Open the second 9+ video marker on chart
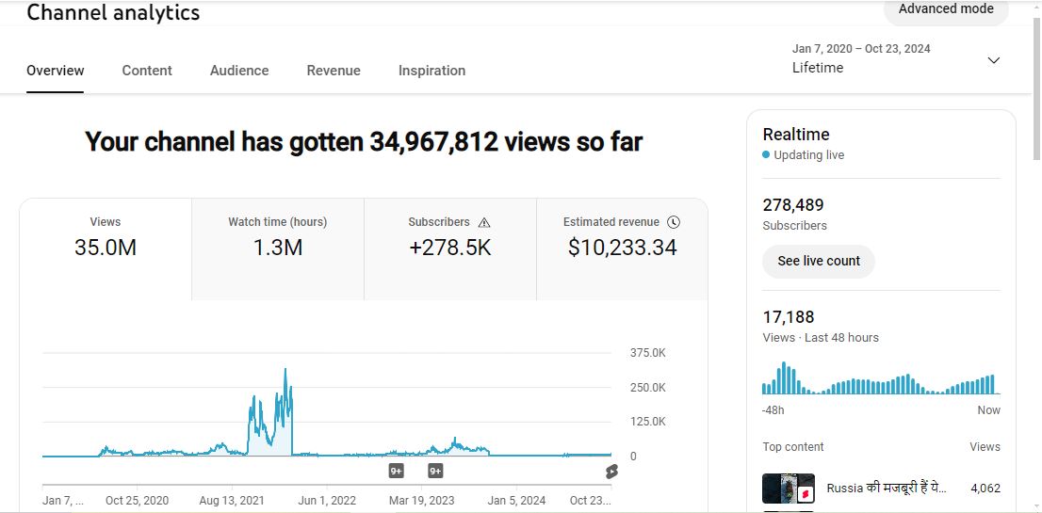 (x=435, y=471)
